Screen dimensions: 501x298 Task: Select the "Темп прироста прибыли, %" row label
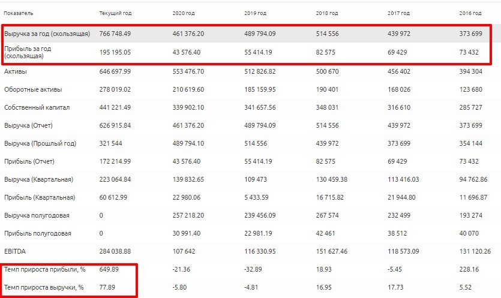(x=44, y=270)
